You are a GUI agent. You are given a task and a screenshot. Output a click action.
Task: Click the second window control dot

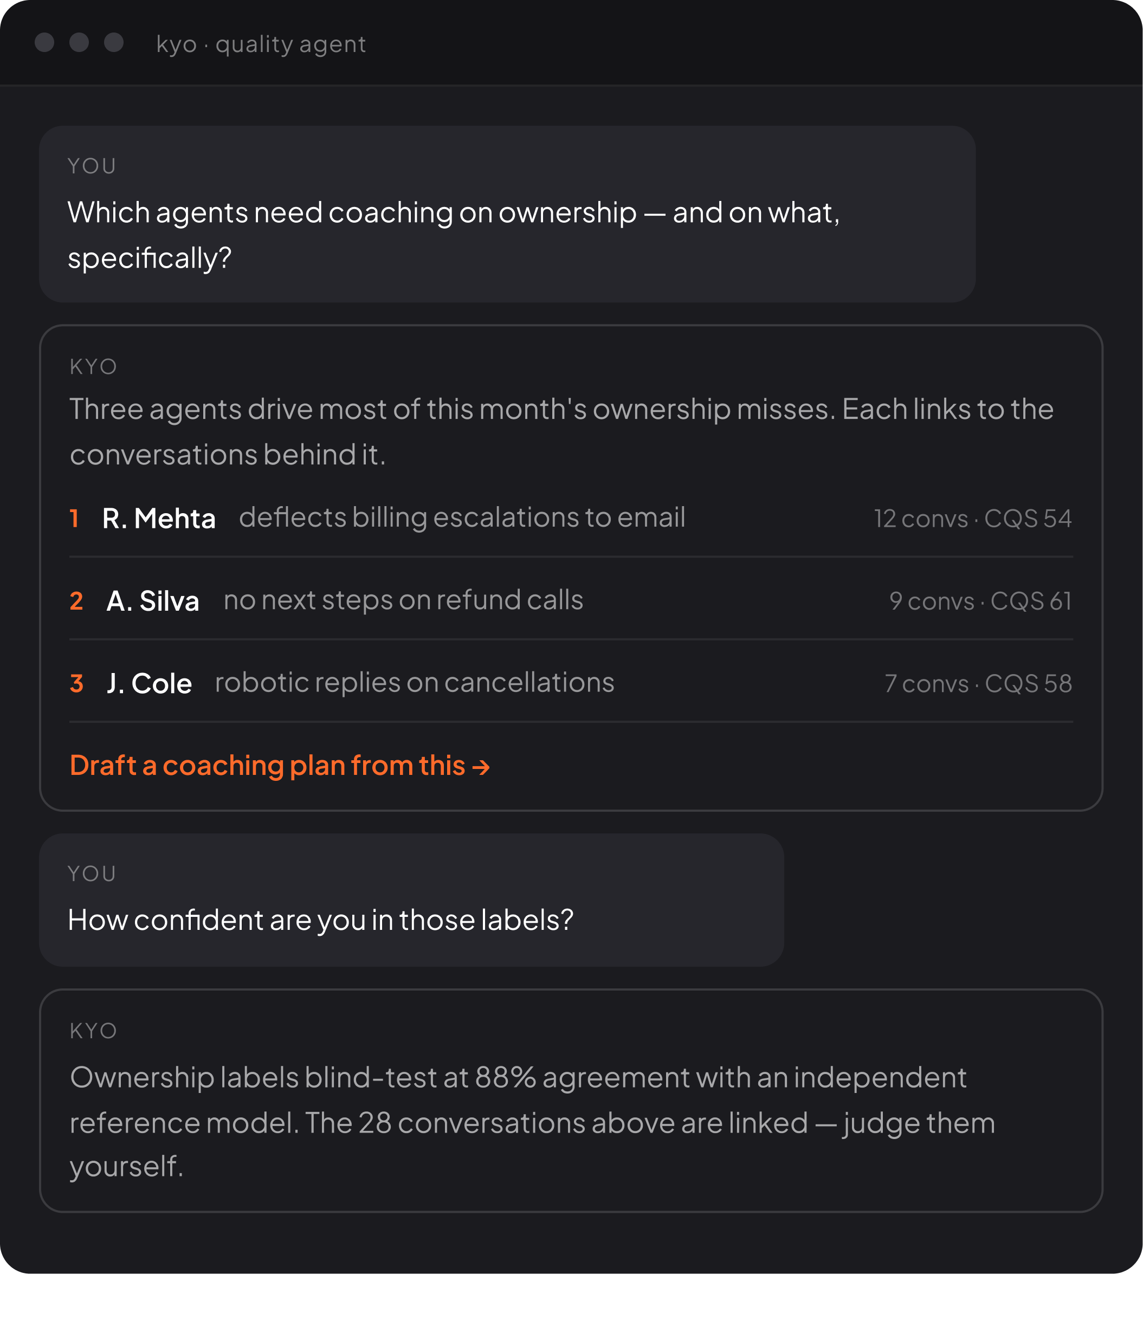[79, 43]
